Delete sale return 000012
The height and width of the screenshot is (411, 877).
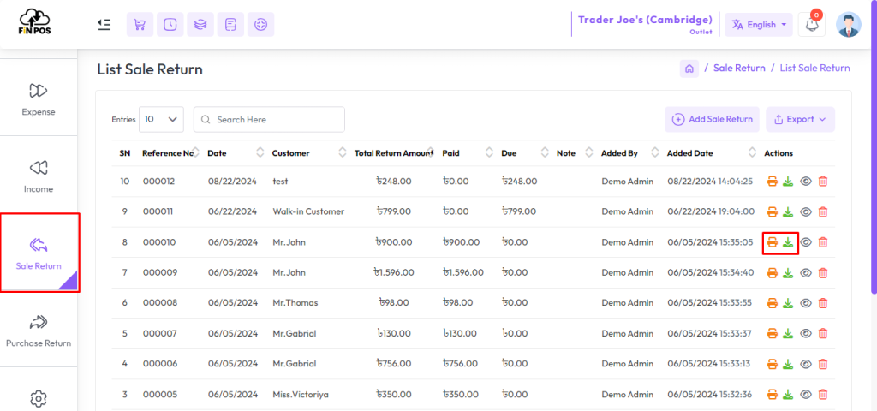tap(823, 182)
